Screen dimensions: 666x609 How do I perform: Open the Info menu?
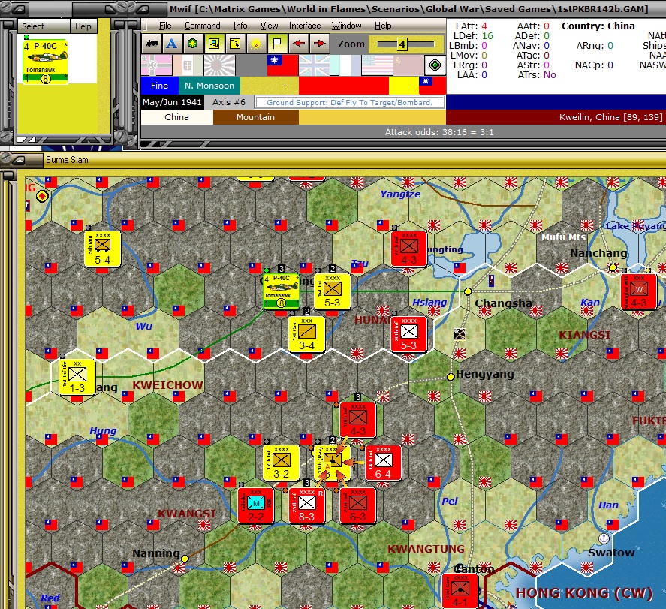(x=240, y=26)
